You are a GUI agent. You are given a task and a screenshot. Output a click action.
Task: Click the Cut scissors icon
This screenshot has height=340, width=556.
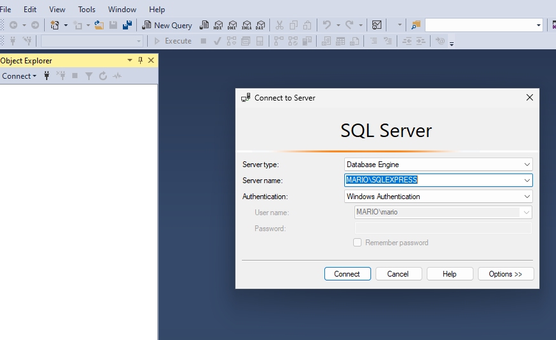click(280, 25)
